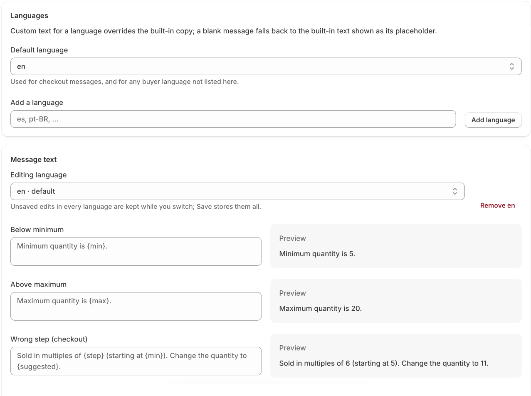Click the Above maximum field label
This screenshot has height=396, width=531.
pos(38,285)
